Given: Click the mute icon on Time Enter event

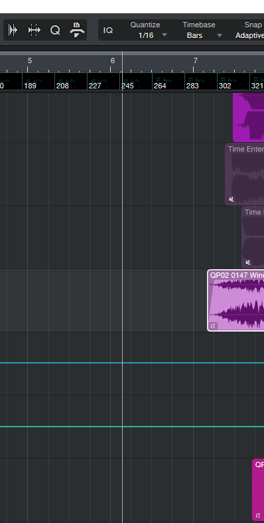Looking at the screenshot, I should coord(231,199).
